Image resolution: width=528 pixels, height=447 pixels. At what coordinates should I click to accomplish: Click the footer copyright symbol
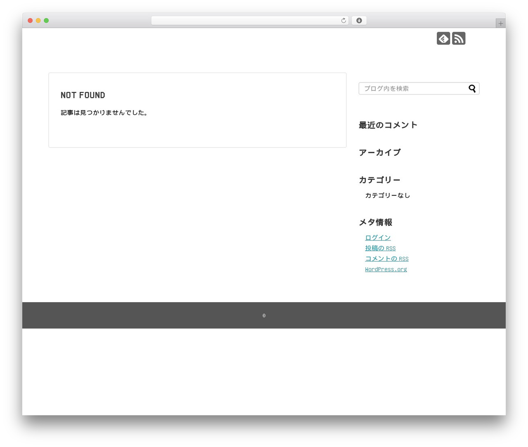point(264,316)
